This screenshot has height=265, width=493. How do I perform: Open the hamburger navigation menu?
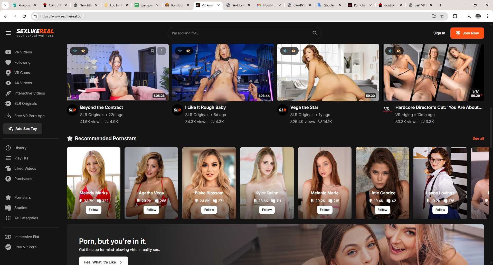pyautogui.click(x=8, y=33)
